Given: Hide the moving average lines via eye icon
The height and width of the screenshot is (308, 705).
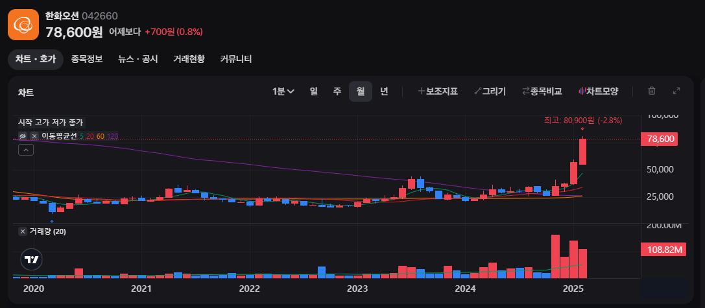Looking at the screenshot, I should click(23, 136).
